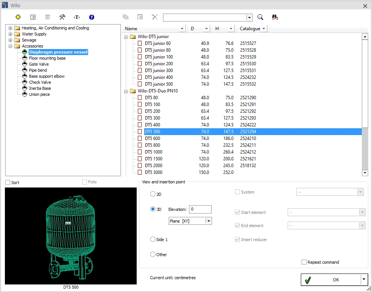The image size is (372, 292).
Task: Check the Repeat command checkbox
Action: point(304,262)
